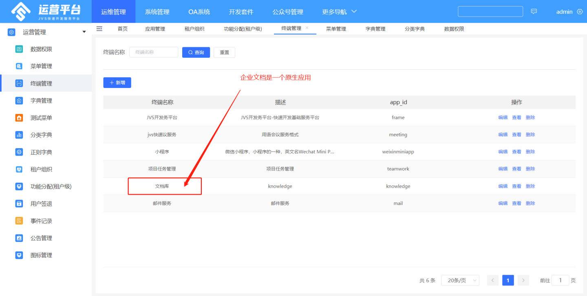
Task: View the 文档库 row
Action: (x=516, y=186)
